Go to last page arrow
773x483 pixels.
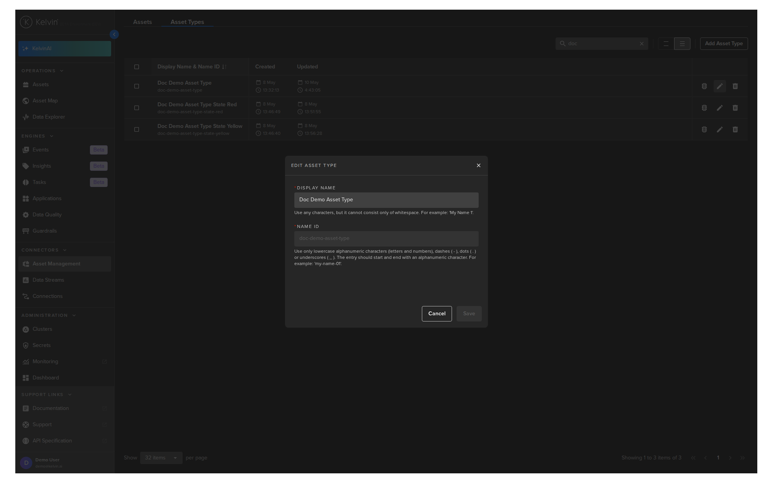pyautogui.click(x=742, y=458)
